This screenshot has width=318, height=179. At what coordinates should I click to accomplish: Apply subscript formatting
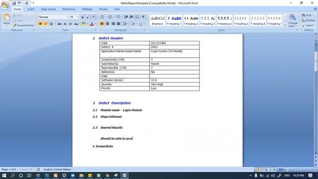(x=65, y=24)
